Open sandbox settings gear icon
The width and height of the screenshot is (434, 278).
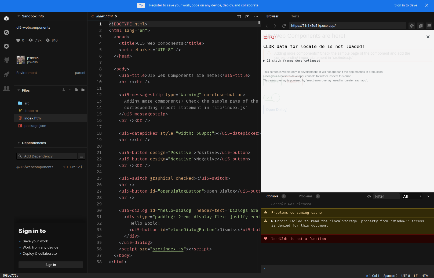coord(6,46)
